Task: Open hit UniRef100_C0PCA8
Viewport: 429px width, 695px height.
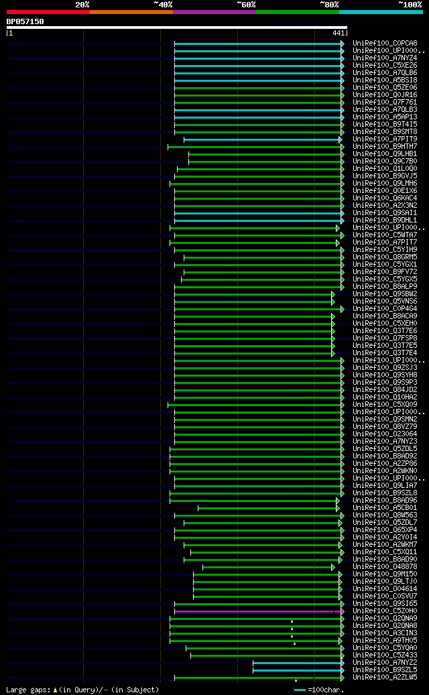Action: click(x=385, y=44)
